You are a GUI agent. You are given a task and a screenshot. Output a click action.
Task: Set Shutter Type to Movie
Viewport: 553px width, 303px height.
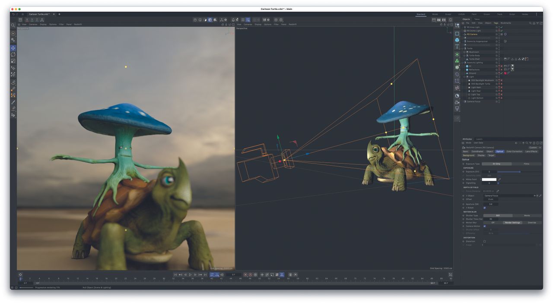[527, 215]
